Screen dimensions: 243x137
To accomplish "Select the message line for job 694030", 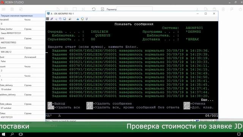I will coord(131,96).
